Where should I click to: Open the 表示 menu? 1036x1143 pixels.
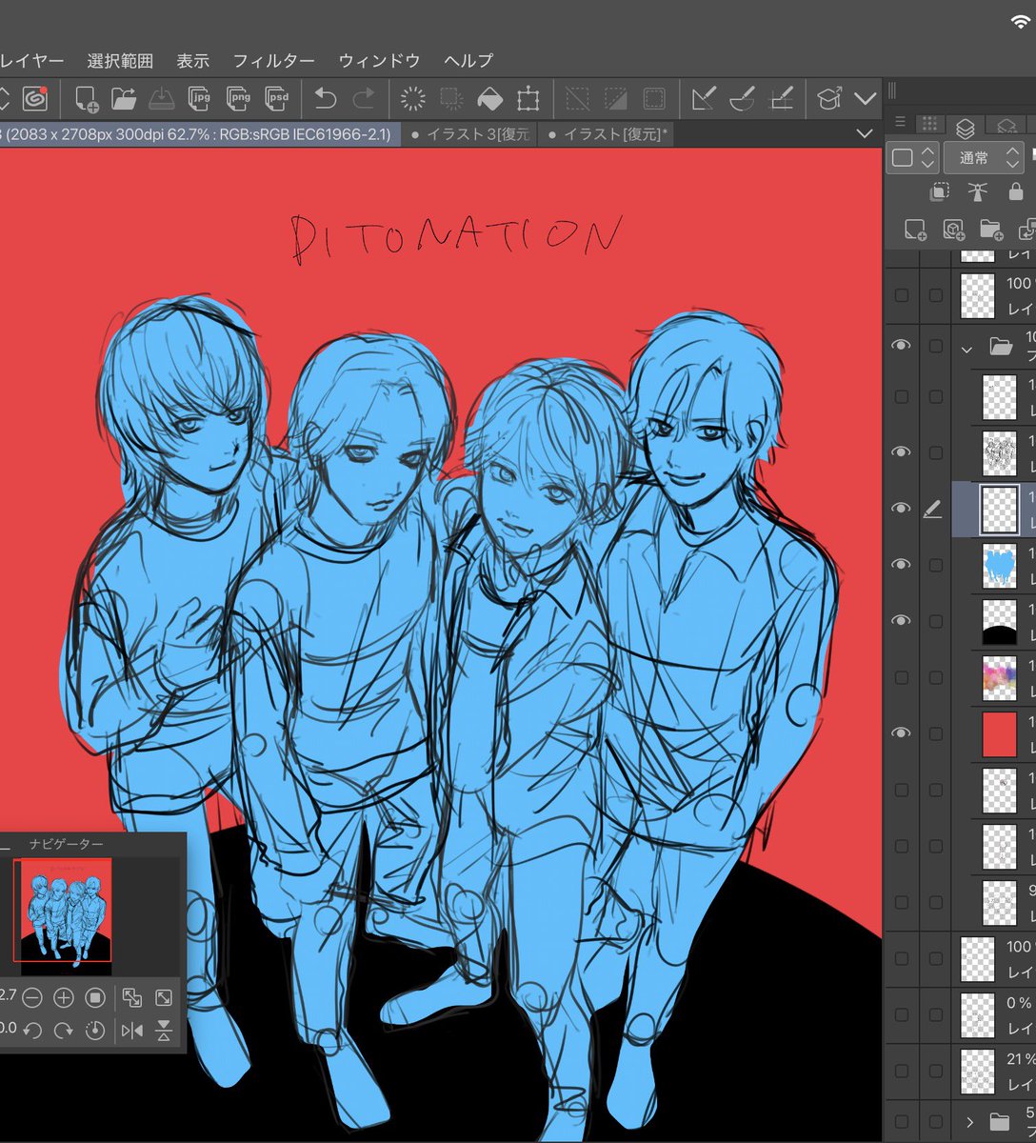pyautogui.click(x=192, y=60)
